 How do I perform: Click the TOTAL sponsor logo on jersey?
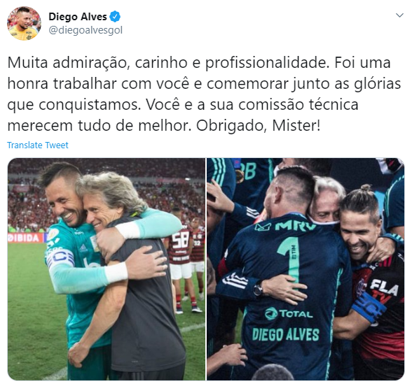(289, 313)
